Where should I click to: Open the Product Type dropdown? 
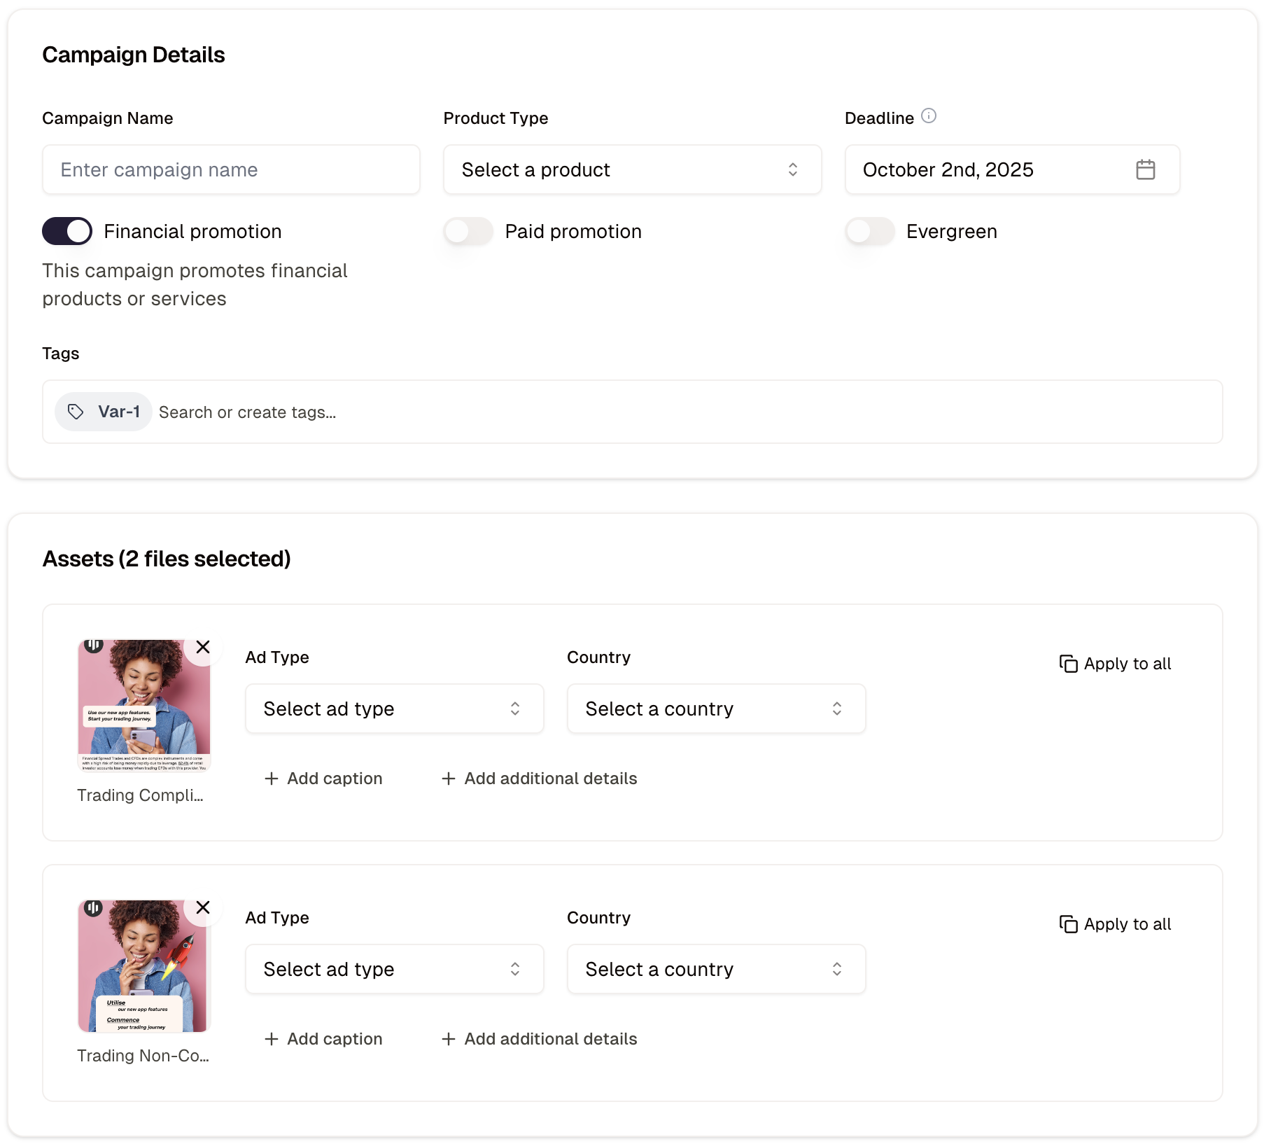(632, 169)
